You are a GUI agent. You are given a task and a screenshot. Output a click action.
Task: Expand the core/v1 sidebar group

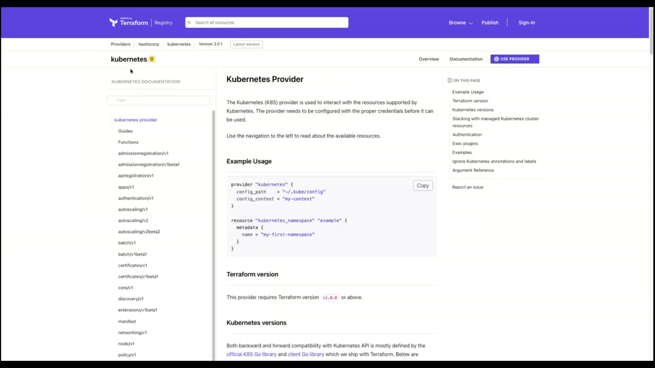(125, 288)
